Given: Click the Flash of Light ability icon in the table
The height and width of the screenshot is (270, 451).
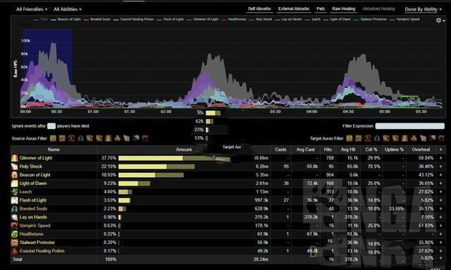Looking at the screenshot, I should coord(14,200).
